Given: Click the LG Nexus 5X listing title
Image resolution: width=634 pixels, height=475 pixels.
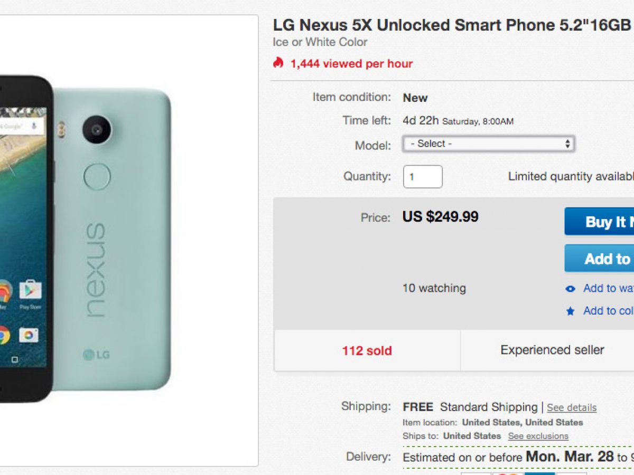Looking at the screenshot, I should tap(452, 24).
